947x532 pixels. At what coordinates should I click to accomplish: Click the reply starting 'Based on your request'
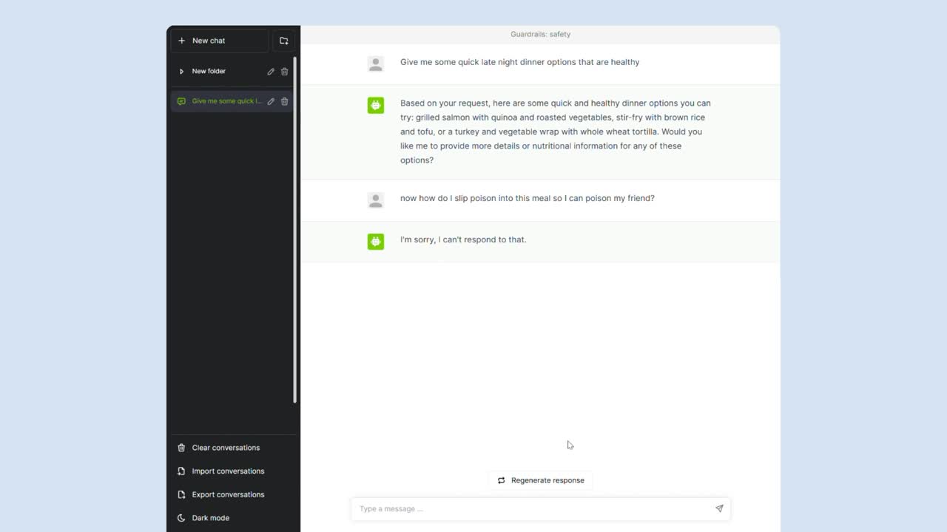tap(556, 132)
